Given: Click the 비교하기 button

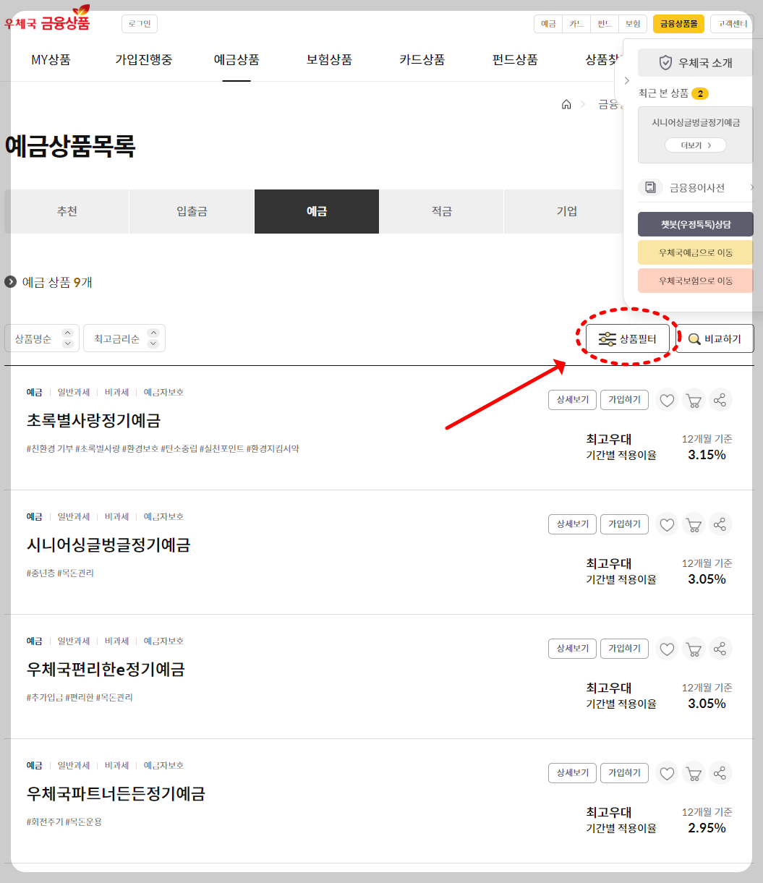Looking at the screenshot, I should [715, 338].
